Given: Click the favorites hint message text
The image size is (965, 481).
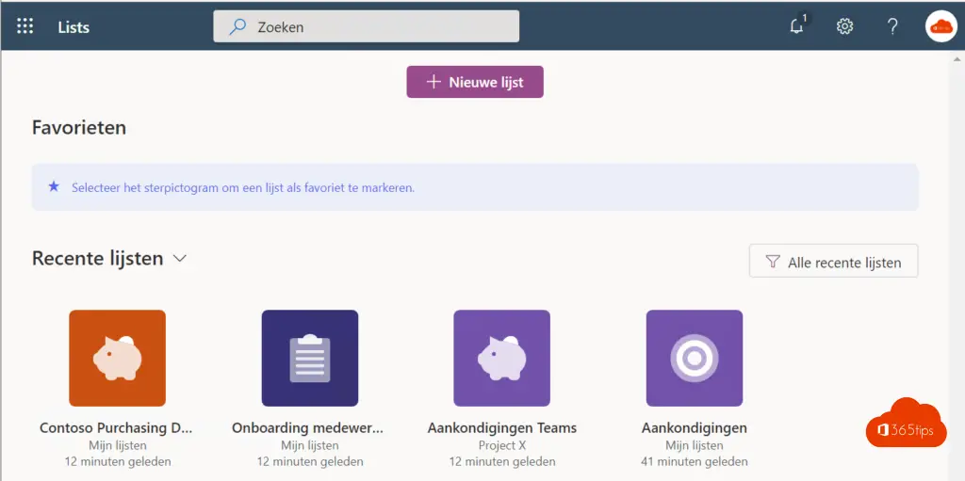Looking at the screenshot, I should [x=243, y=187].
